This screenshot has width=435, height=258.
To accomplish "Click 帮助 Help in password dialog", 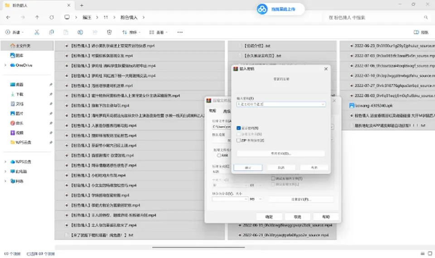I will pos(314,167).
